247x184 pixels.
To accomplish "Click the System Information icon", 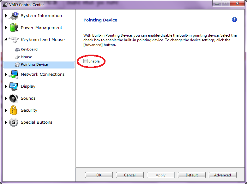I will (14, 16).
